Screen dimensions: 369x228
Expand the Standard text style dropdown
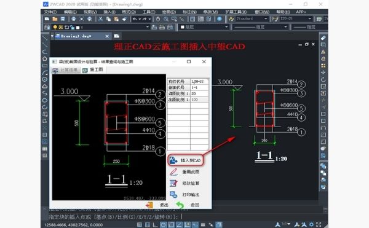coord(252,18)
